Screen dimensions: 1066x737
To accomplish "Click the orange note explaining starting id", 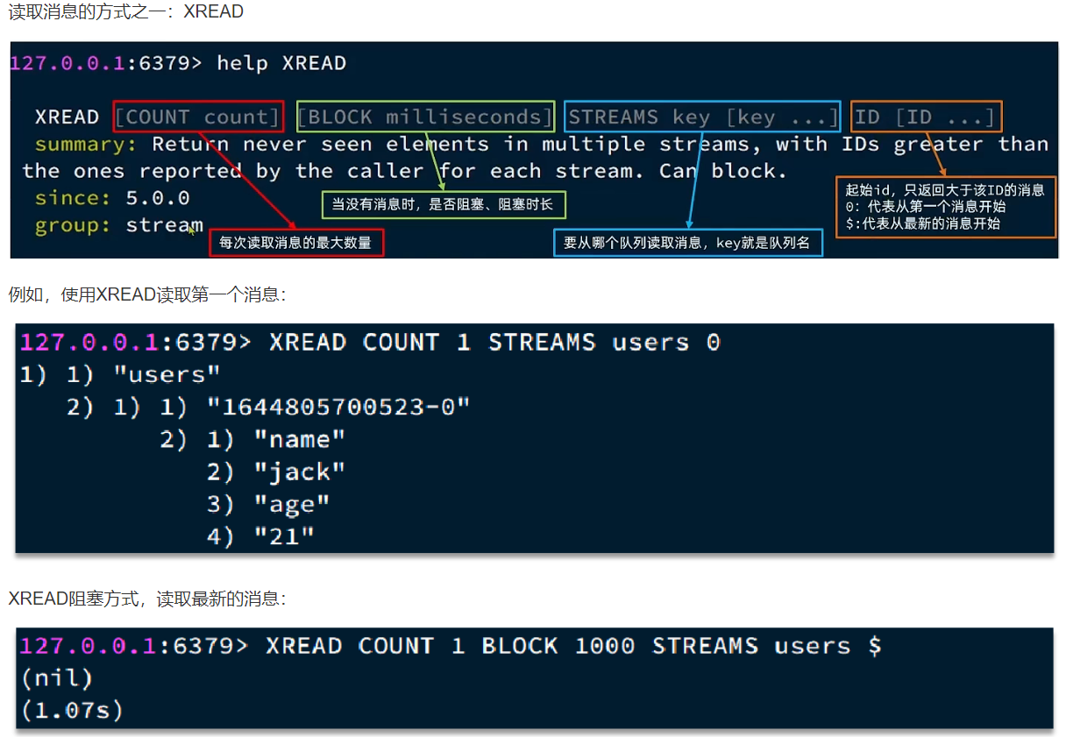I will coord(945,207).
